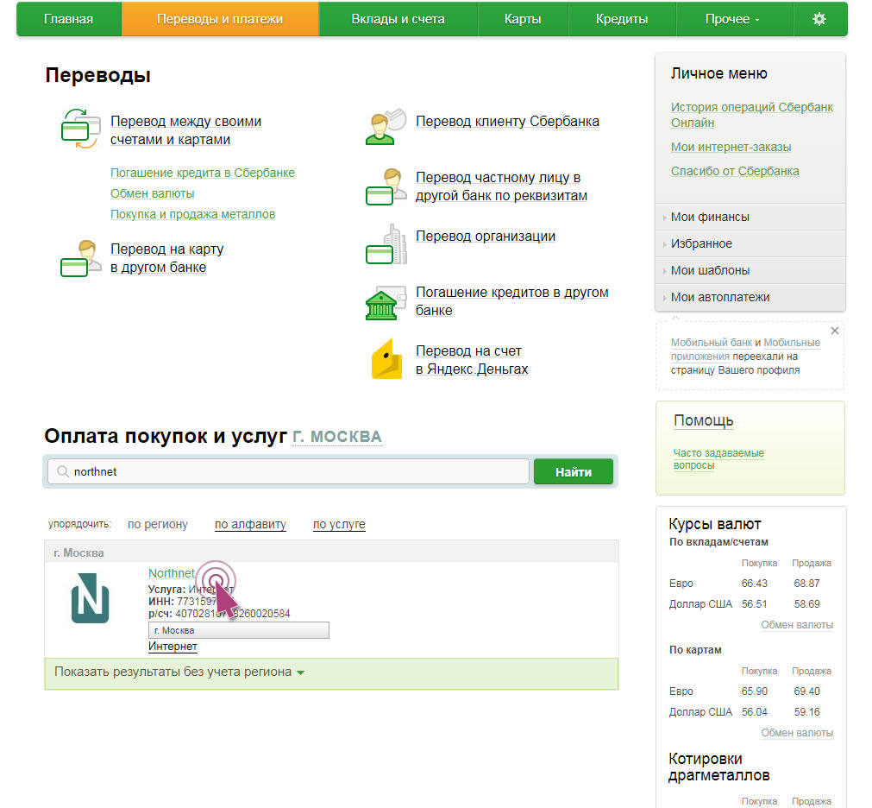
Task: Open settings via the gear icon
Action: 819,19
